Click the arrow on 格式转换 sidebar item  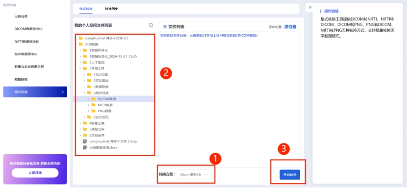pos(63,92)
